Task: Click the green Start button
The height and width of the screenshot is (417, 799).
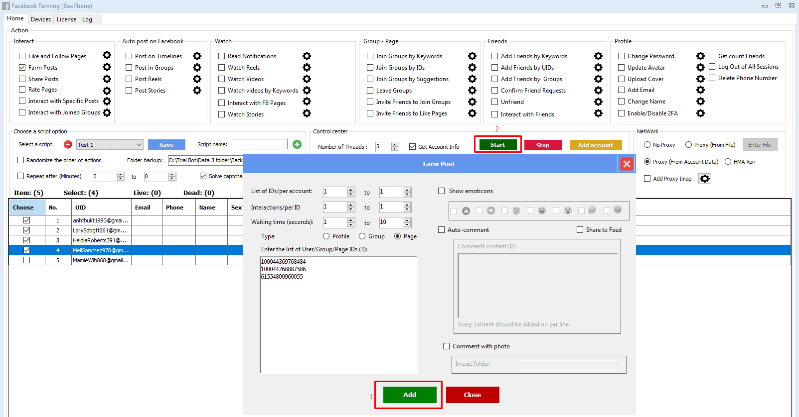Action: point(497,145)
